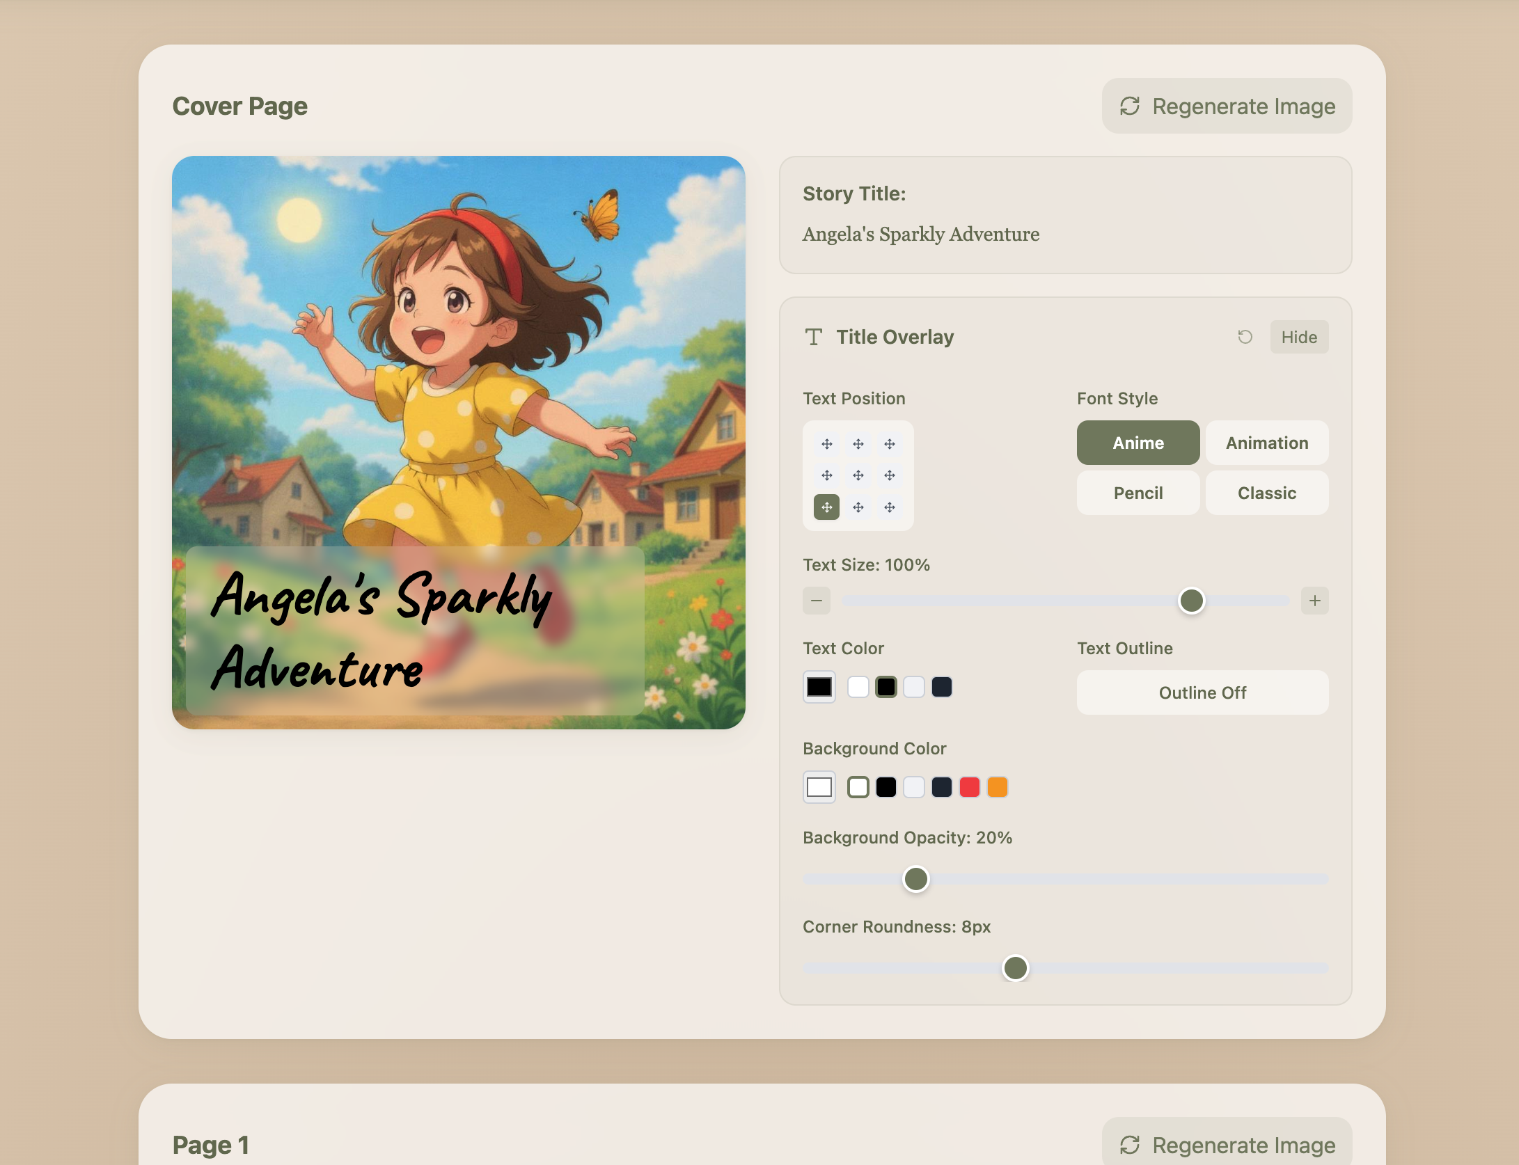This screenshot has width=1519, height=1165.
Task: Set text position to top-right
Action: click(889, 444)
